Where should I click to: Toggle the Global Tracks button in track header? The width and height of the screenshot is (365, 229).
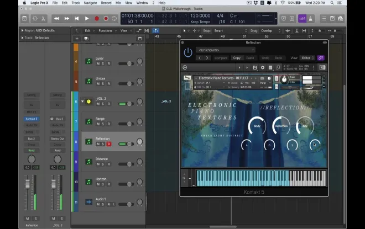pyautogui.click(x=140, y=39)
